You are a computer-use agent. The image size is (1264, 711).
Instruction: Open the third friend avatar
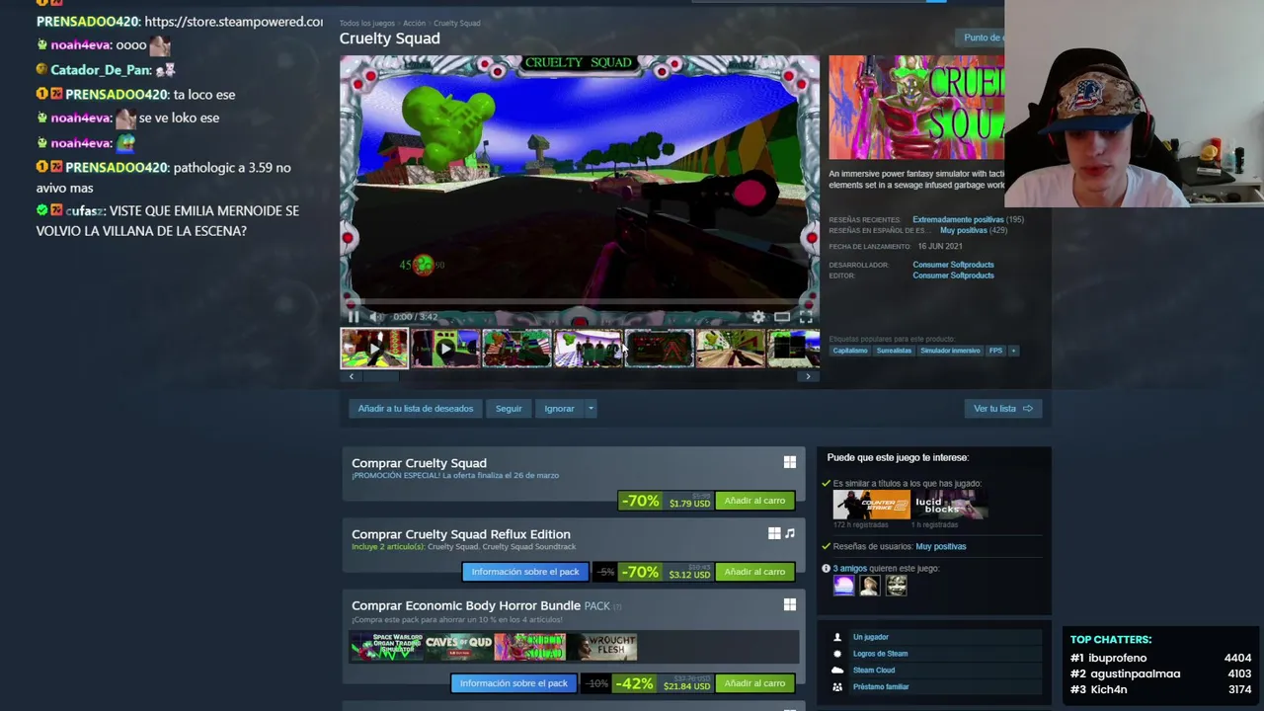click(x=896, y=586)
